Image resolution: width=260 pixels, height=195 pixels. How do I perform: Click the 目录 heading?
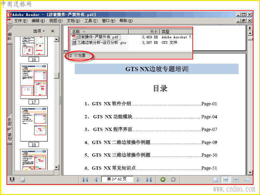click(160, 88)
